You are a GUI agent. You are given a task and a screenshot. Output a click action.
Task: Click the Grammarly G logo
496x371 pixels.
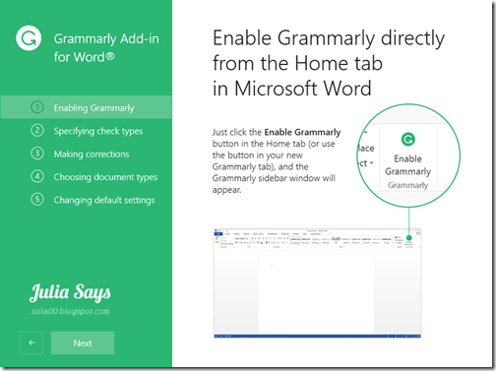[x=29, y=38]
